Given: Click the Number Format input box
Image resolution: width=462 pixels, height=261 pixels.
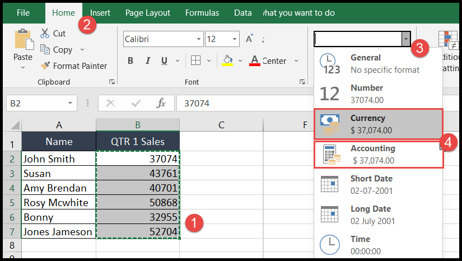Looking at the screenshot, I should point(358,39).
